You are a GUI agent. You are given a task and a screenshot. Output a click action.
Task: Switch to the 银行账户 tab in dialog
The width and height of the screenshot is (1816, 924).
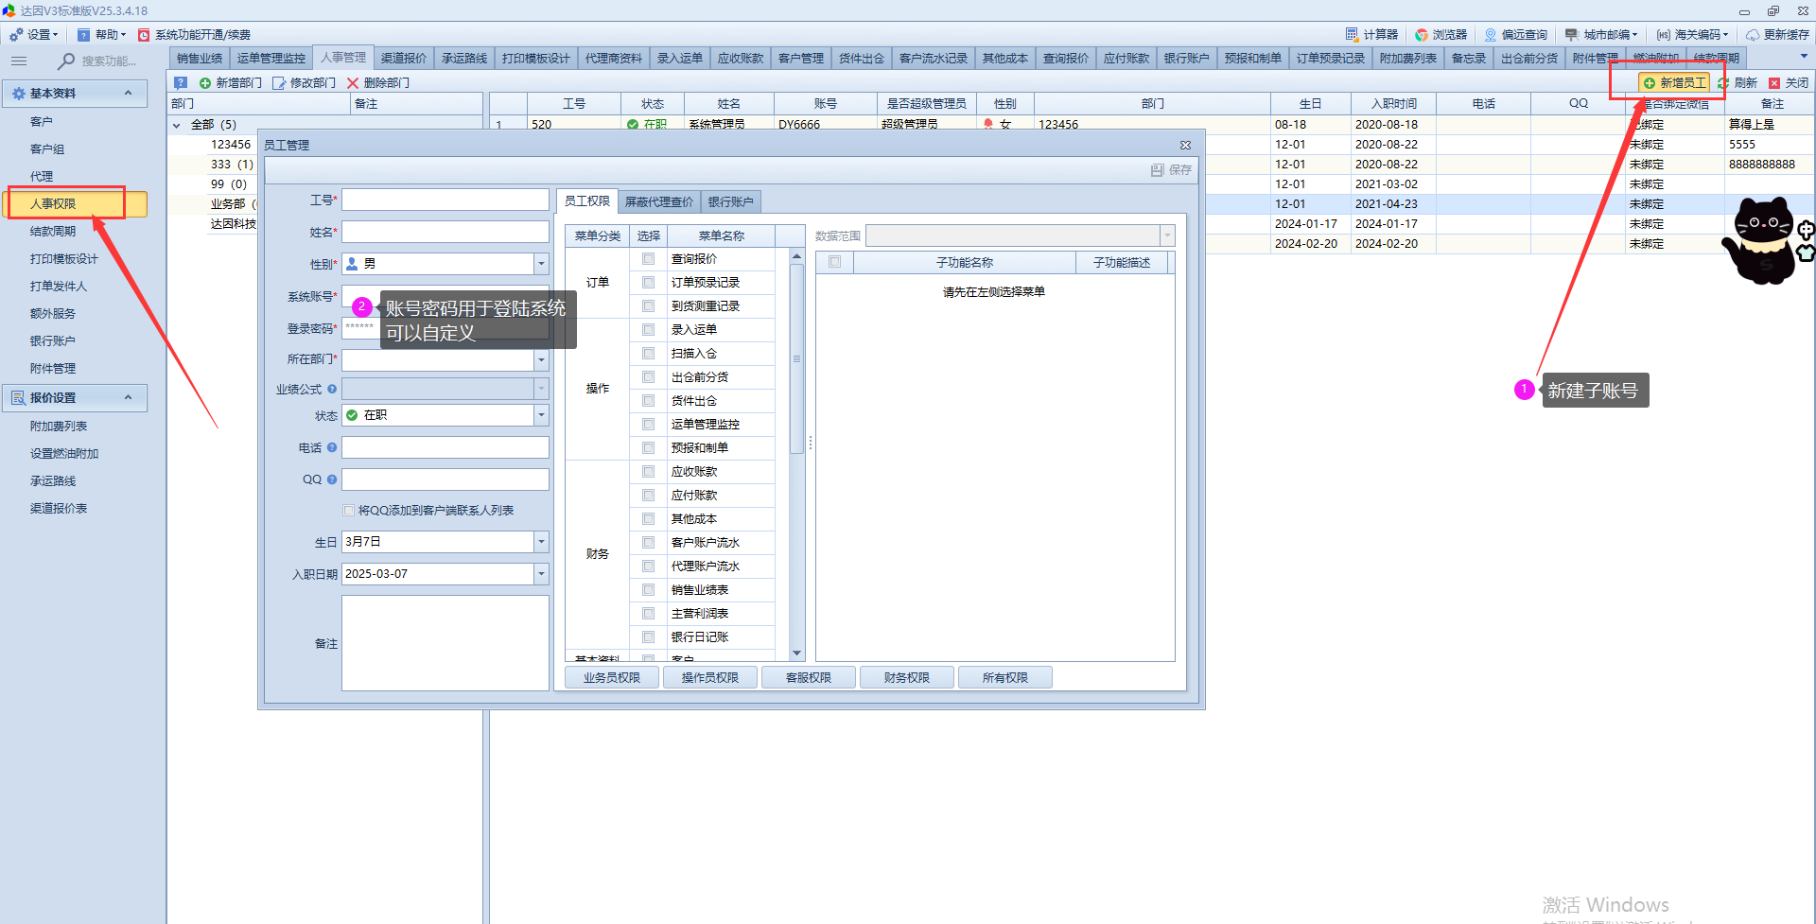pos(730,202)
